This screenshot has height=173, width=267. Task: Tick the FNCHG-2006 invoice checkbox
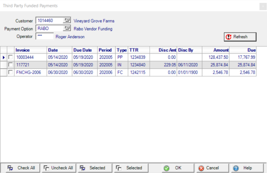[10, 72]
